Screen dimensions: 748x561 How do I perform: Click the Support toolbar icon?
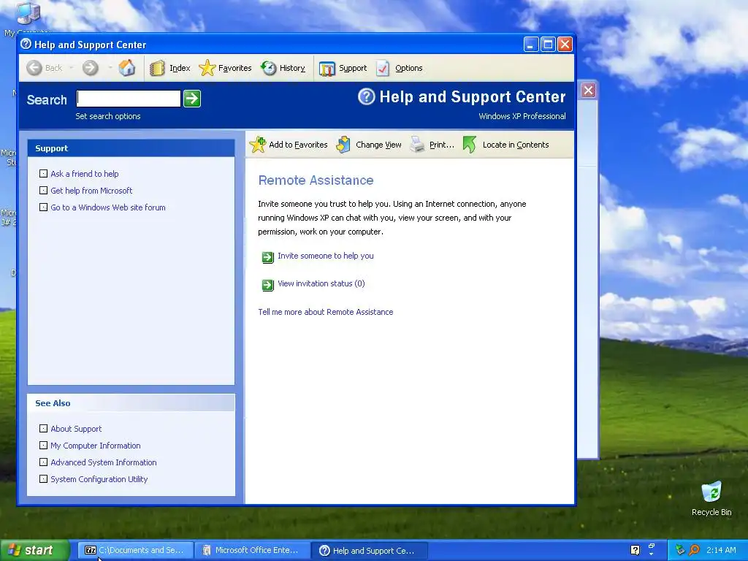click(x=327, y=69)
